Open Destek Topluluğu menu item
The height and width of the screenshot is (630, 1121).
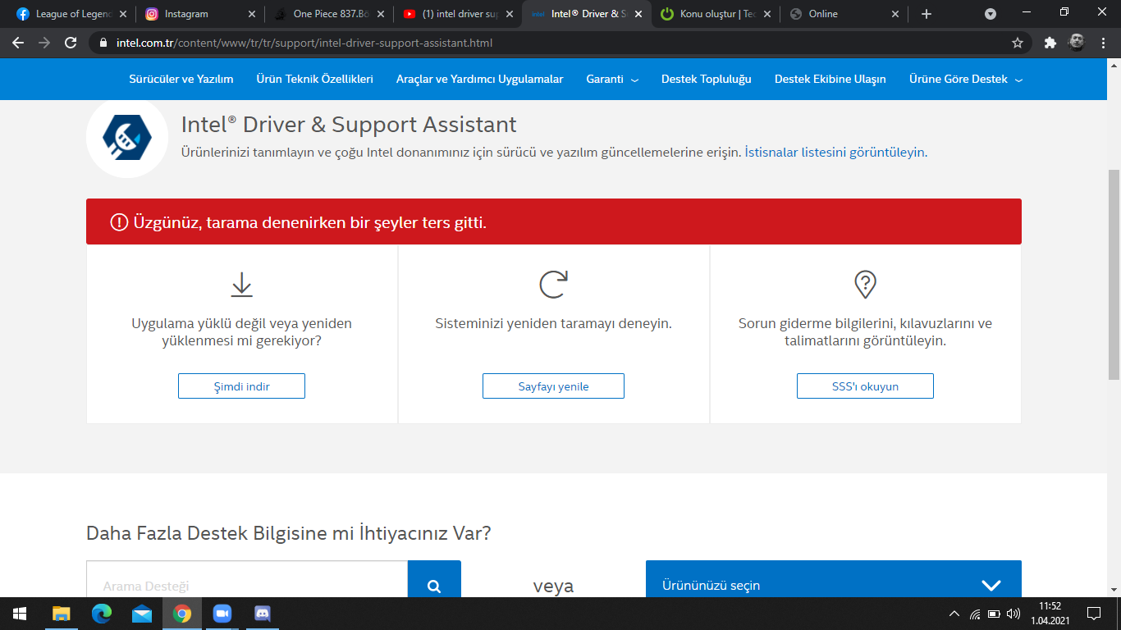pyautogui.click(x=707, y=80)
